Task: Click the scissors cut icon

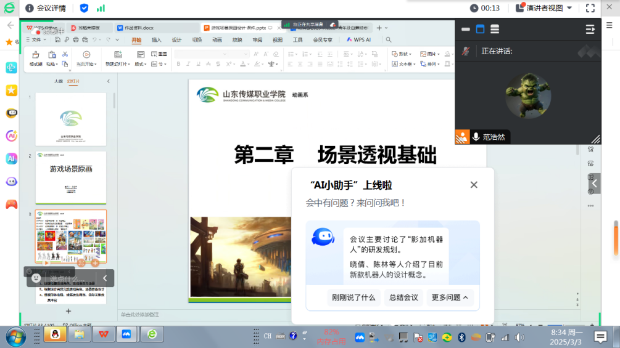Action: (x=65, y=54)
